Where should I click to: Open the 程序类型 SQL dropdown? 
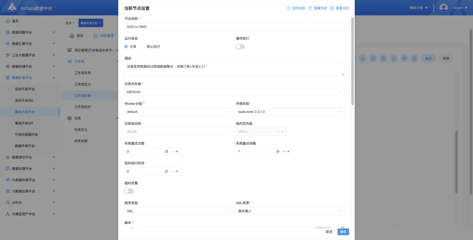(x=179, y=211)
